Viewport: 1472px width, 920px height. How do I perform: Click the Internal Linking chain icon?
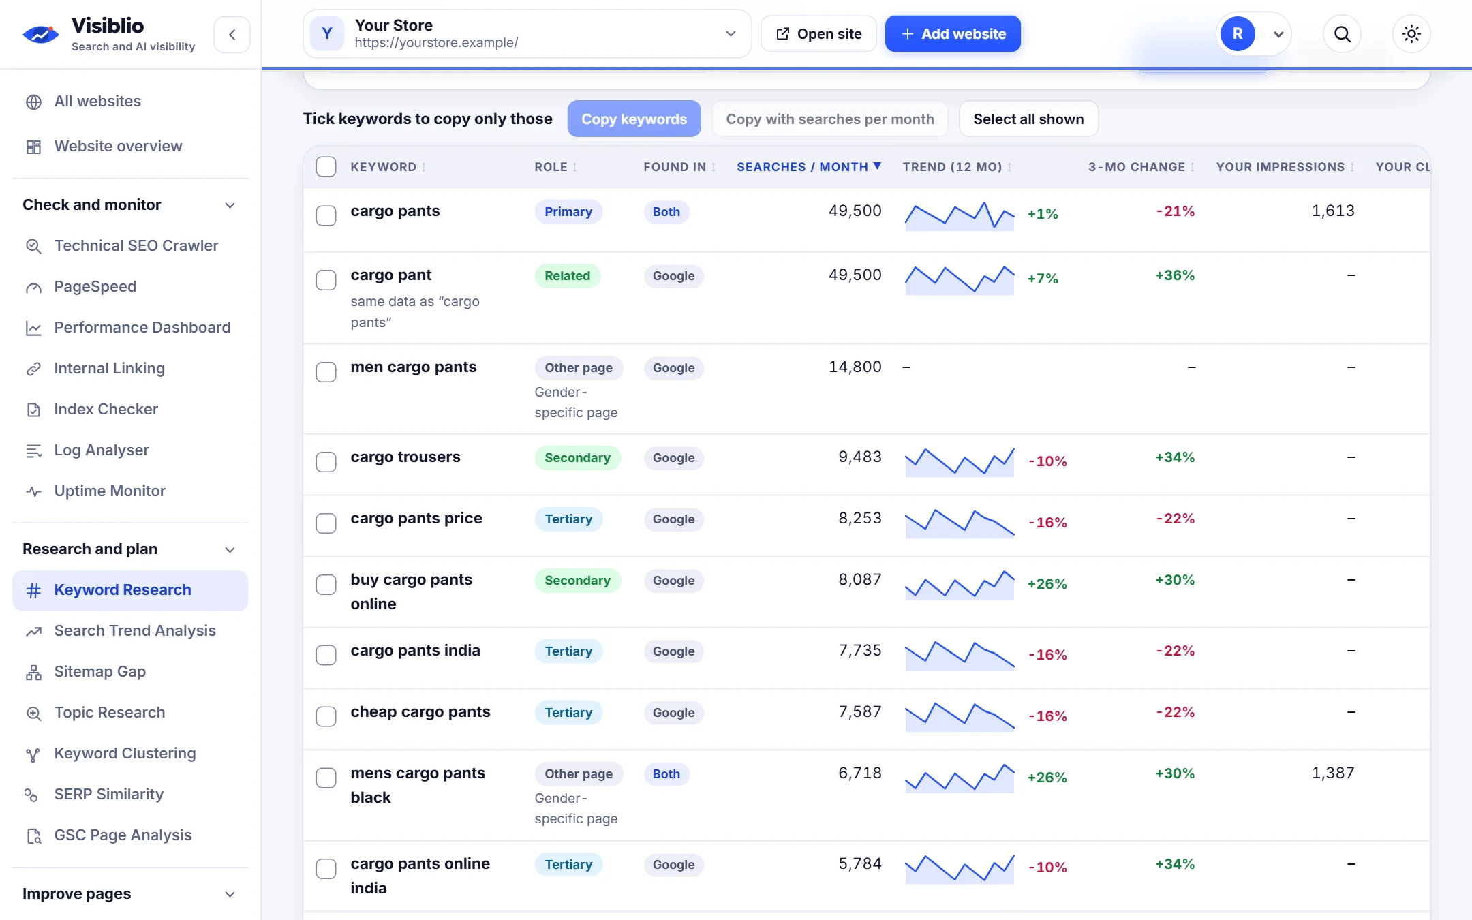click(33, 369)
